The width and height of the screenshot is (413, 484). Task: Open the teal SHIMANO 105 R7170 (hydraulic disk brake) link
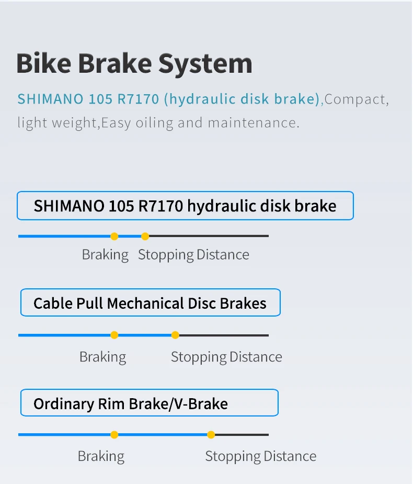coord(168,99)
